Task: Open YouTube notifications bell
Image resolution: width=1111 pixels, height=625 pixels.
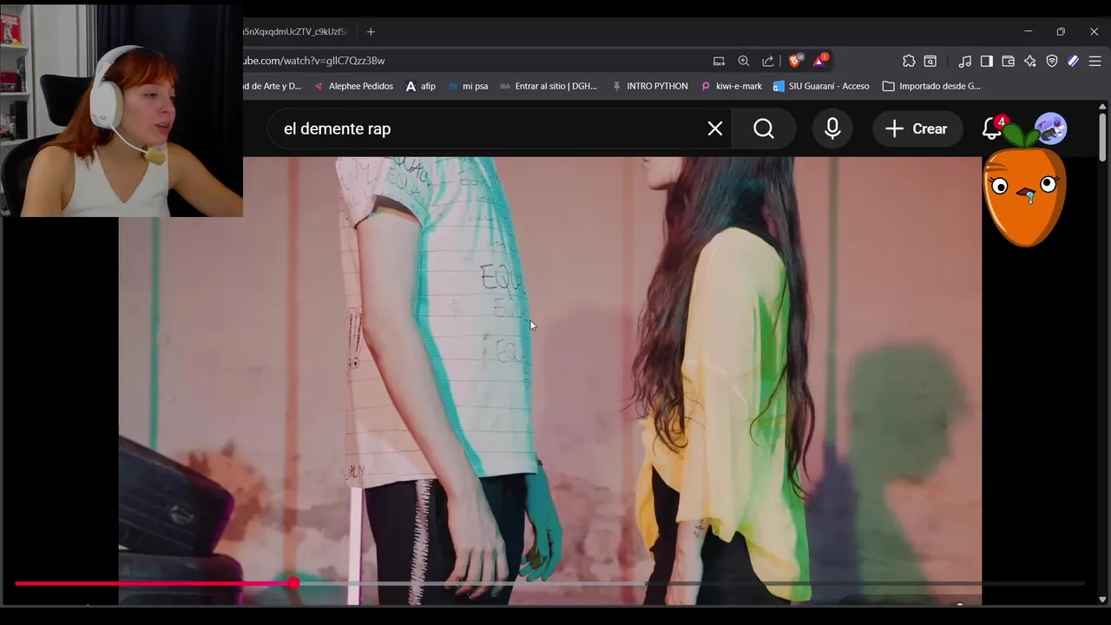Action: (992, 128)
